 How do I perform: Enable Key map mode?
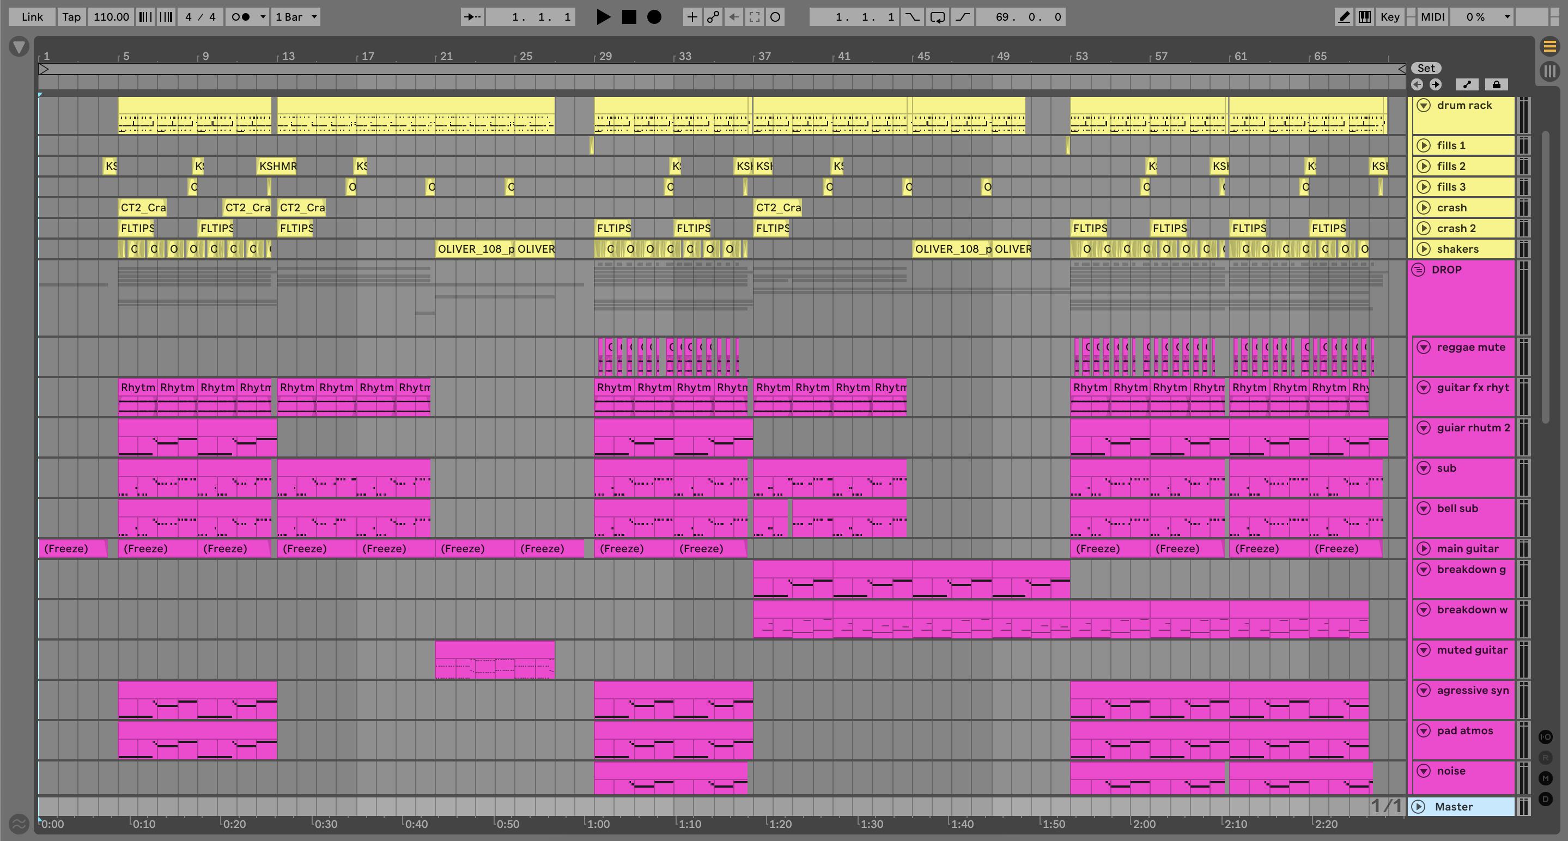[1390, 17]
